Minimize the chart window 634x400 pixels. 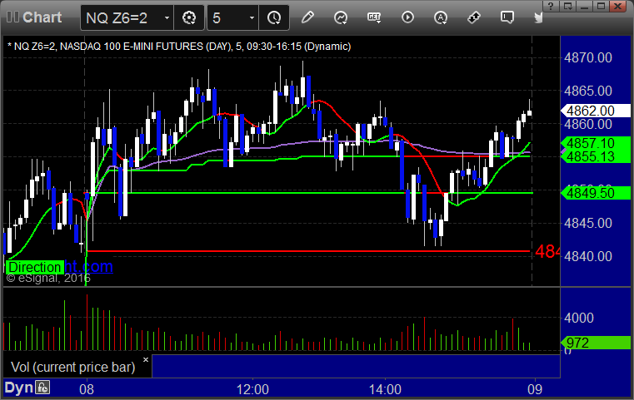coord(584,6)
